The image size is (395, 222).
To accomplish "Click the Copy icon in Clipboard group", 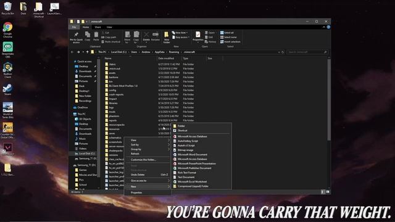I will coord(88,36).
